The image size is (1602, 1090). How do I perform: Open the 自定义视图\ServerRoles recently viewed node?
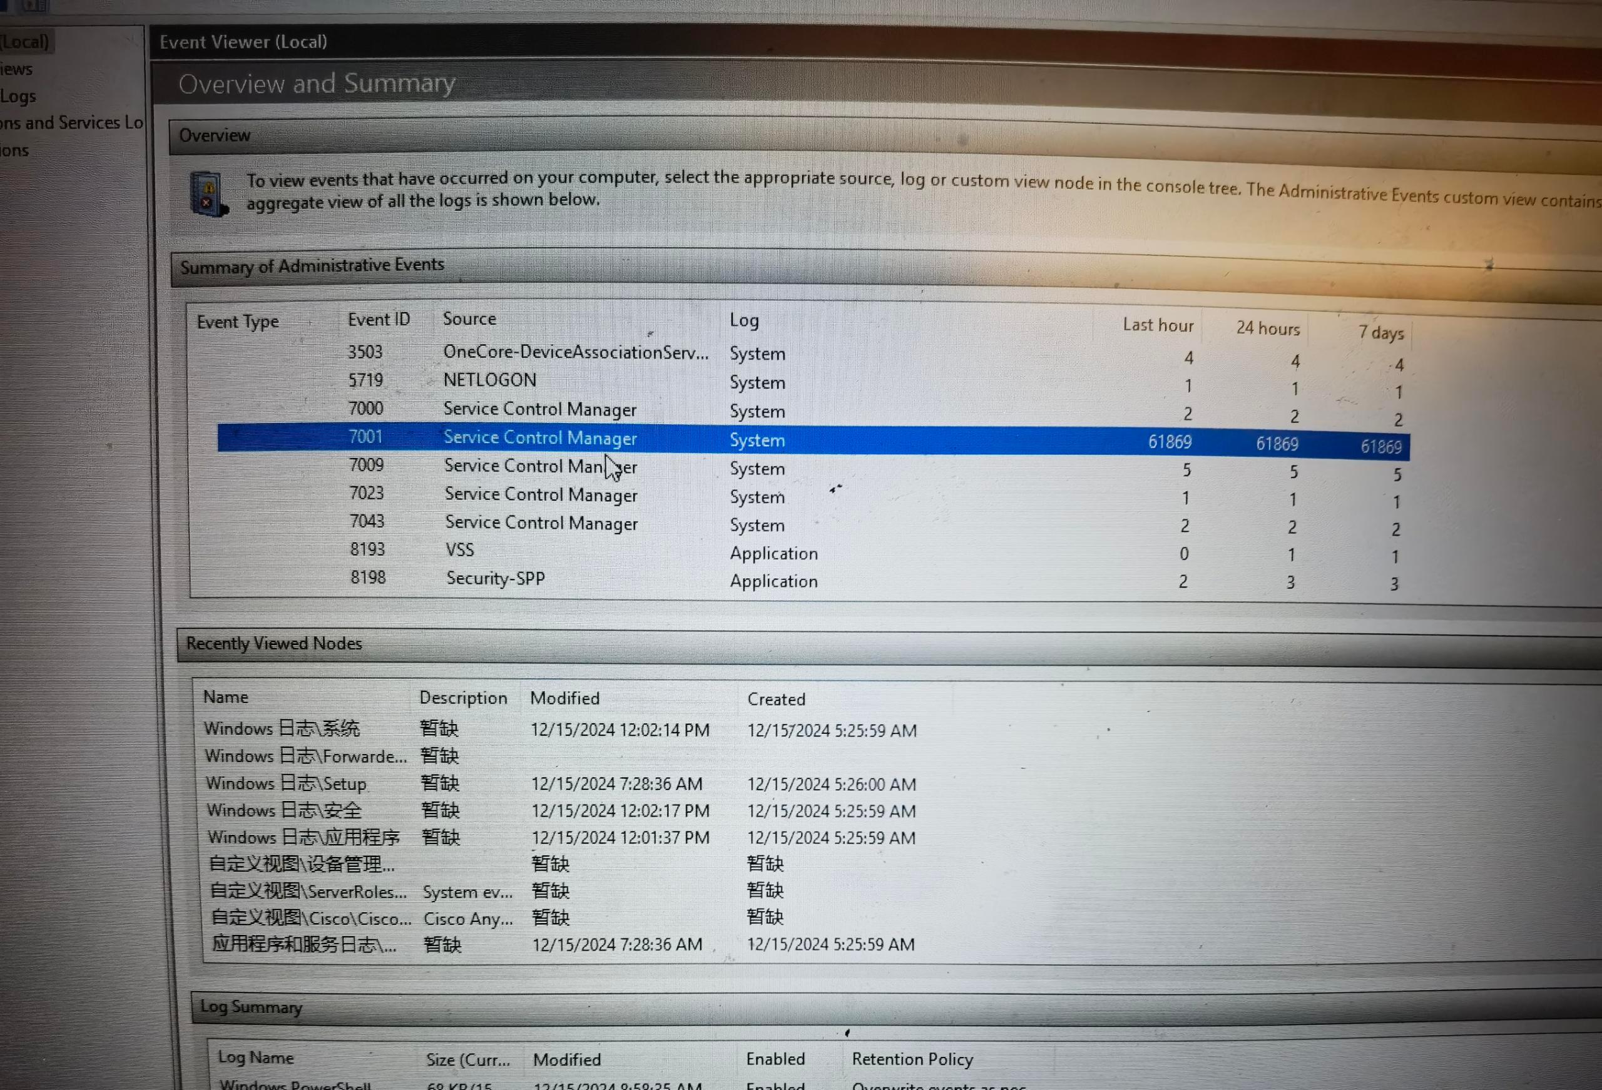(x=308, y=892)
